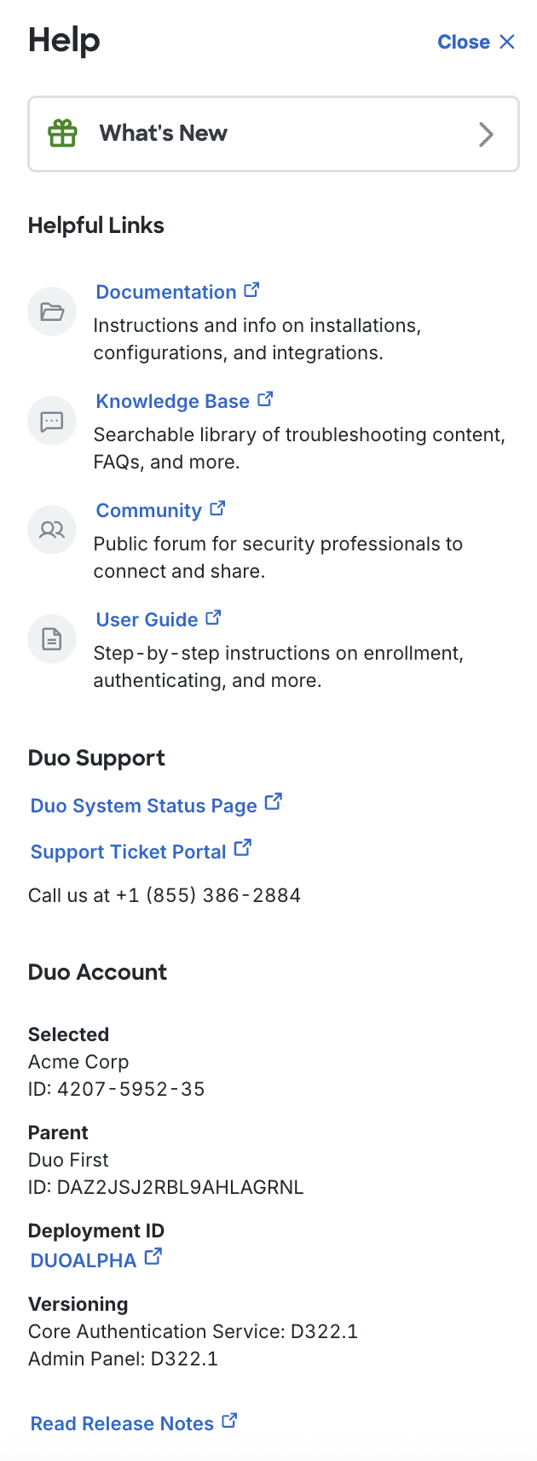The width and height of the screenshot is (537, 1461).
Task: Click the Knowledge Base chat bubble icon
Action: [51, 420]
